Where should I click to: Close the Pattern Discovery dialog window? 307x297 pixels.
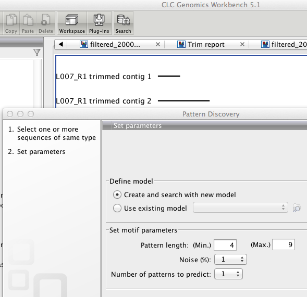[10, 114]
